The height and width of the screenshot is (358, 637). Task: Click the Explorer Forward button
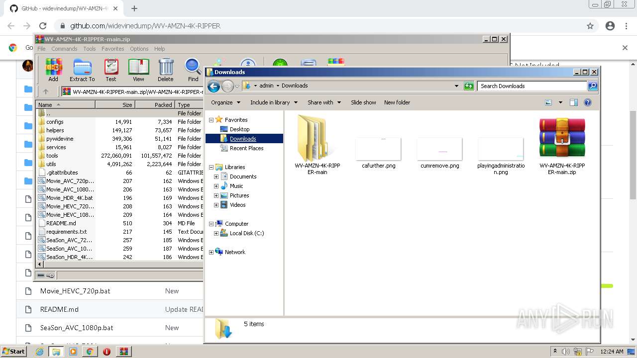coord(227,86)
